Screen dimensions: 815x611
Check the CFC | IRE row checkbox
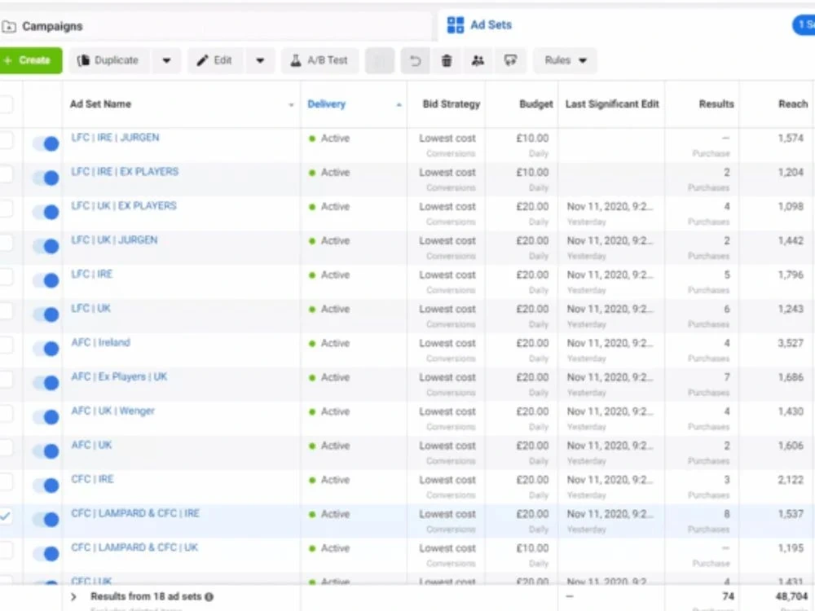pyautogui.click(x=5, y=482)
